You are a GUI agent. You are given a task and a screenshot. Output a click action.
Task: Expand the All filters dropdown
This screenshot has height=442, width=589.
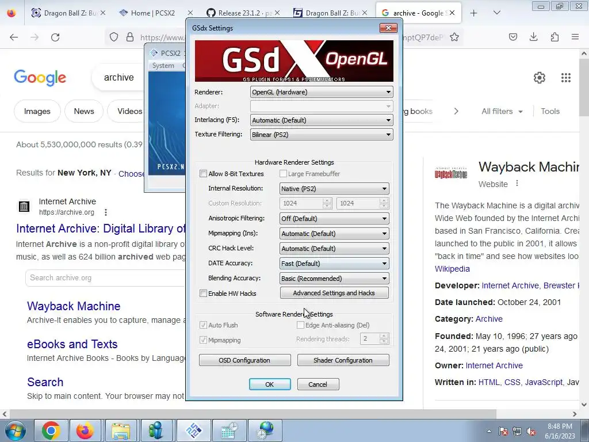point(502,111)
